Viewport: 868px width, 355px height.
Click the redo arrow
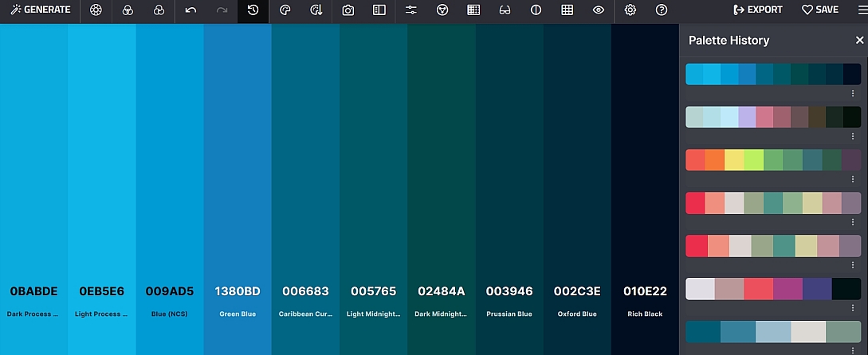[x=222, y=10]
